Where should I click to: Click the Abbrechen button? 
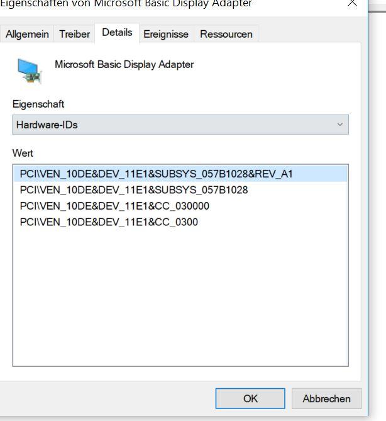click(326, 398)
